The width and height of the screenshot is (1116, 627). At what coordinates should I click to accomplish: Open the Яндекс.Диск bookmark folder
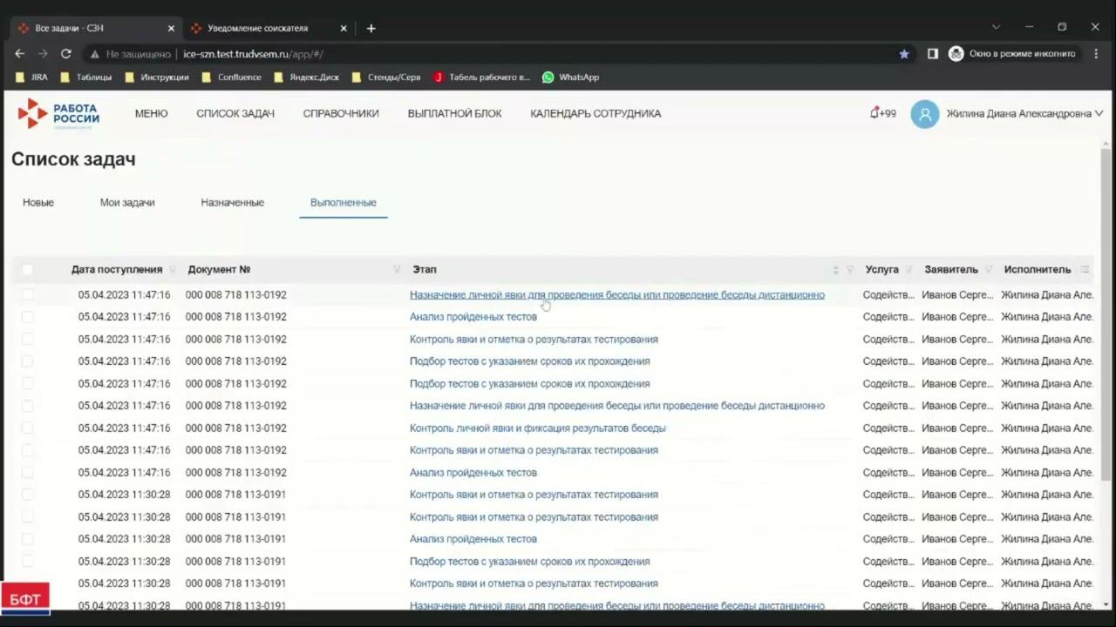click(x=307, y=77)
